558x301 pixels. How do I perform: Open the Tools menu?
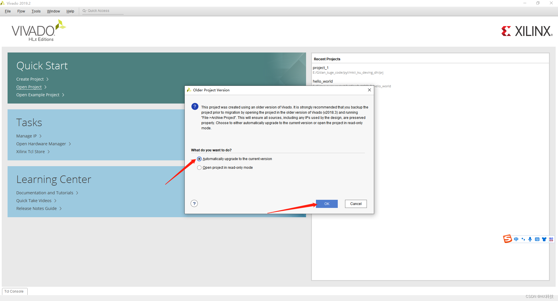[36, 11]
